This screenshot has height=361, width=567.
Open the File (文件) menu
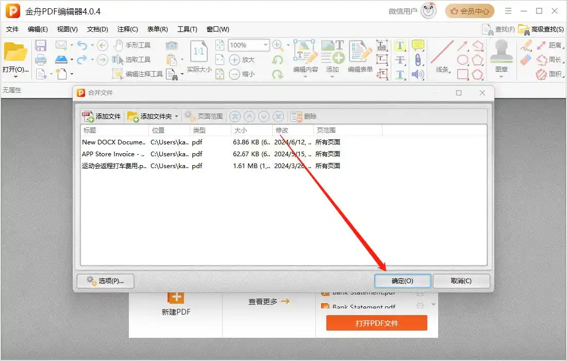12,29
